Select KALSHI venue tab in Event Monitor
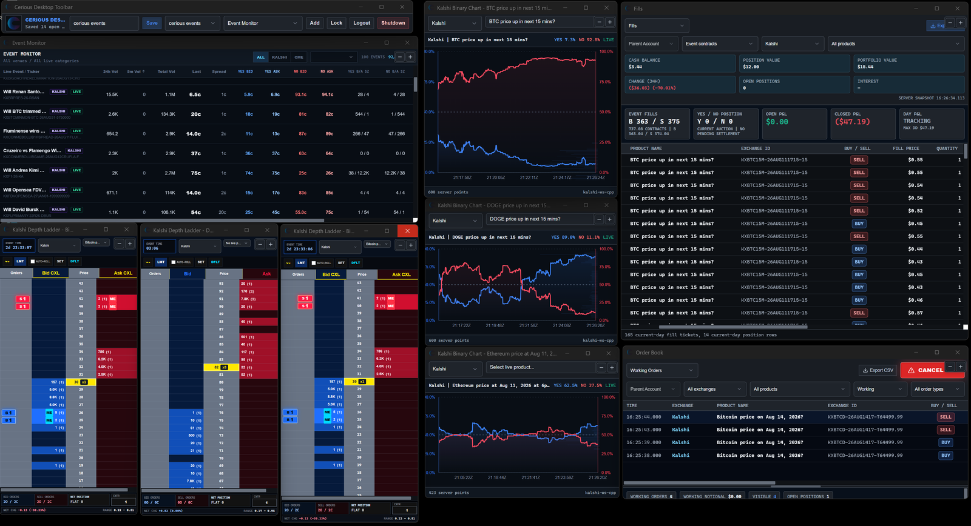Image resolution: width=971 pixels, height=526 pixels. coord(280,57)
